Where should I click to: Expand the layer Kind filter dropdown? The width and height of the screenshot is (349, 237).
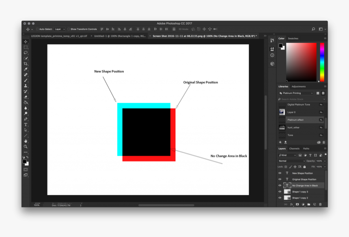[287, 155]
